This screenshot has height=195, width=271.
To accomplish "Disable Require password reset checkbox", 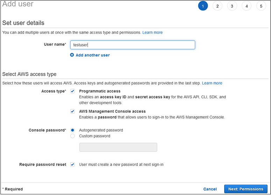I will coord(73,164).
